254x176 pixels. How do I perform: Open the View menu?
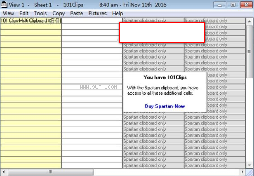point(8,13)
